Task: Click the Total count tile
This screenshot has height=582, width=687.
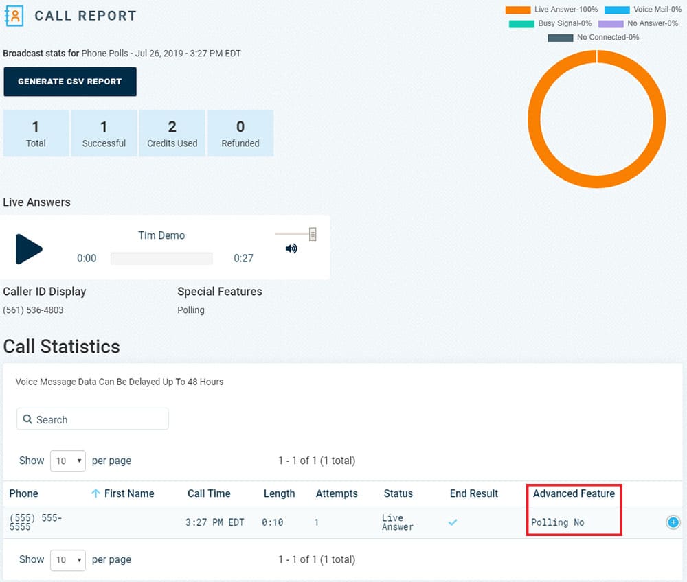Action: coord(36,133)
